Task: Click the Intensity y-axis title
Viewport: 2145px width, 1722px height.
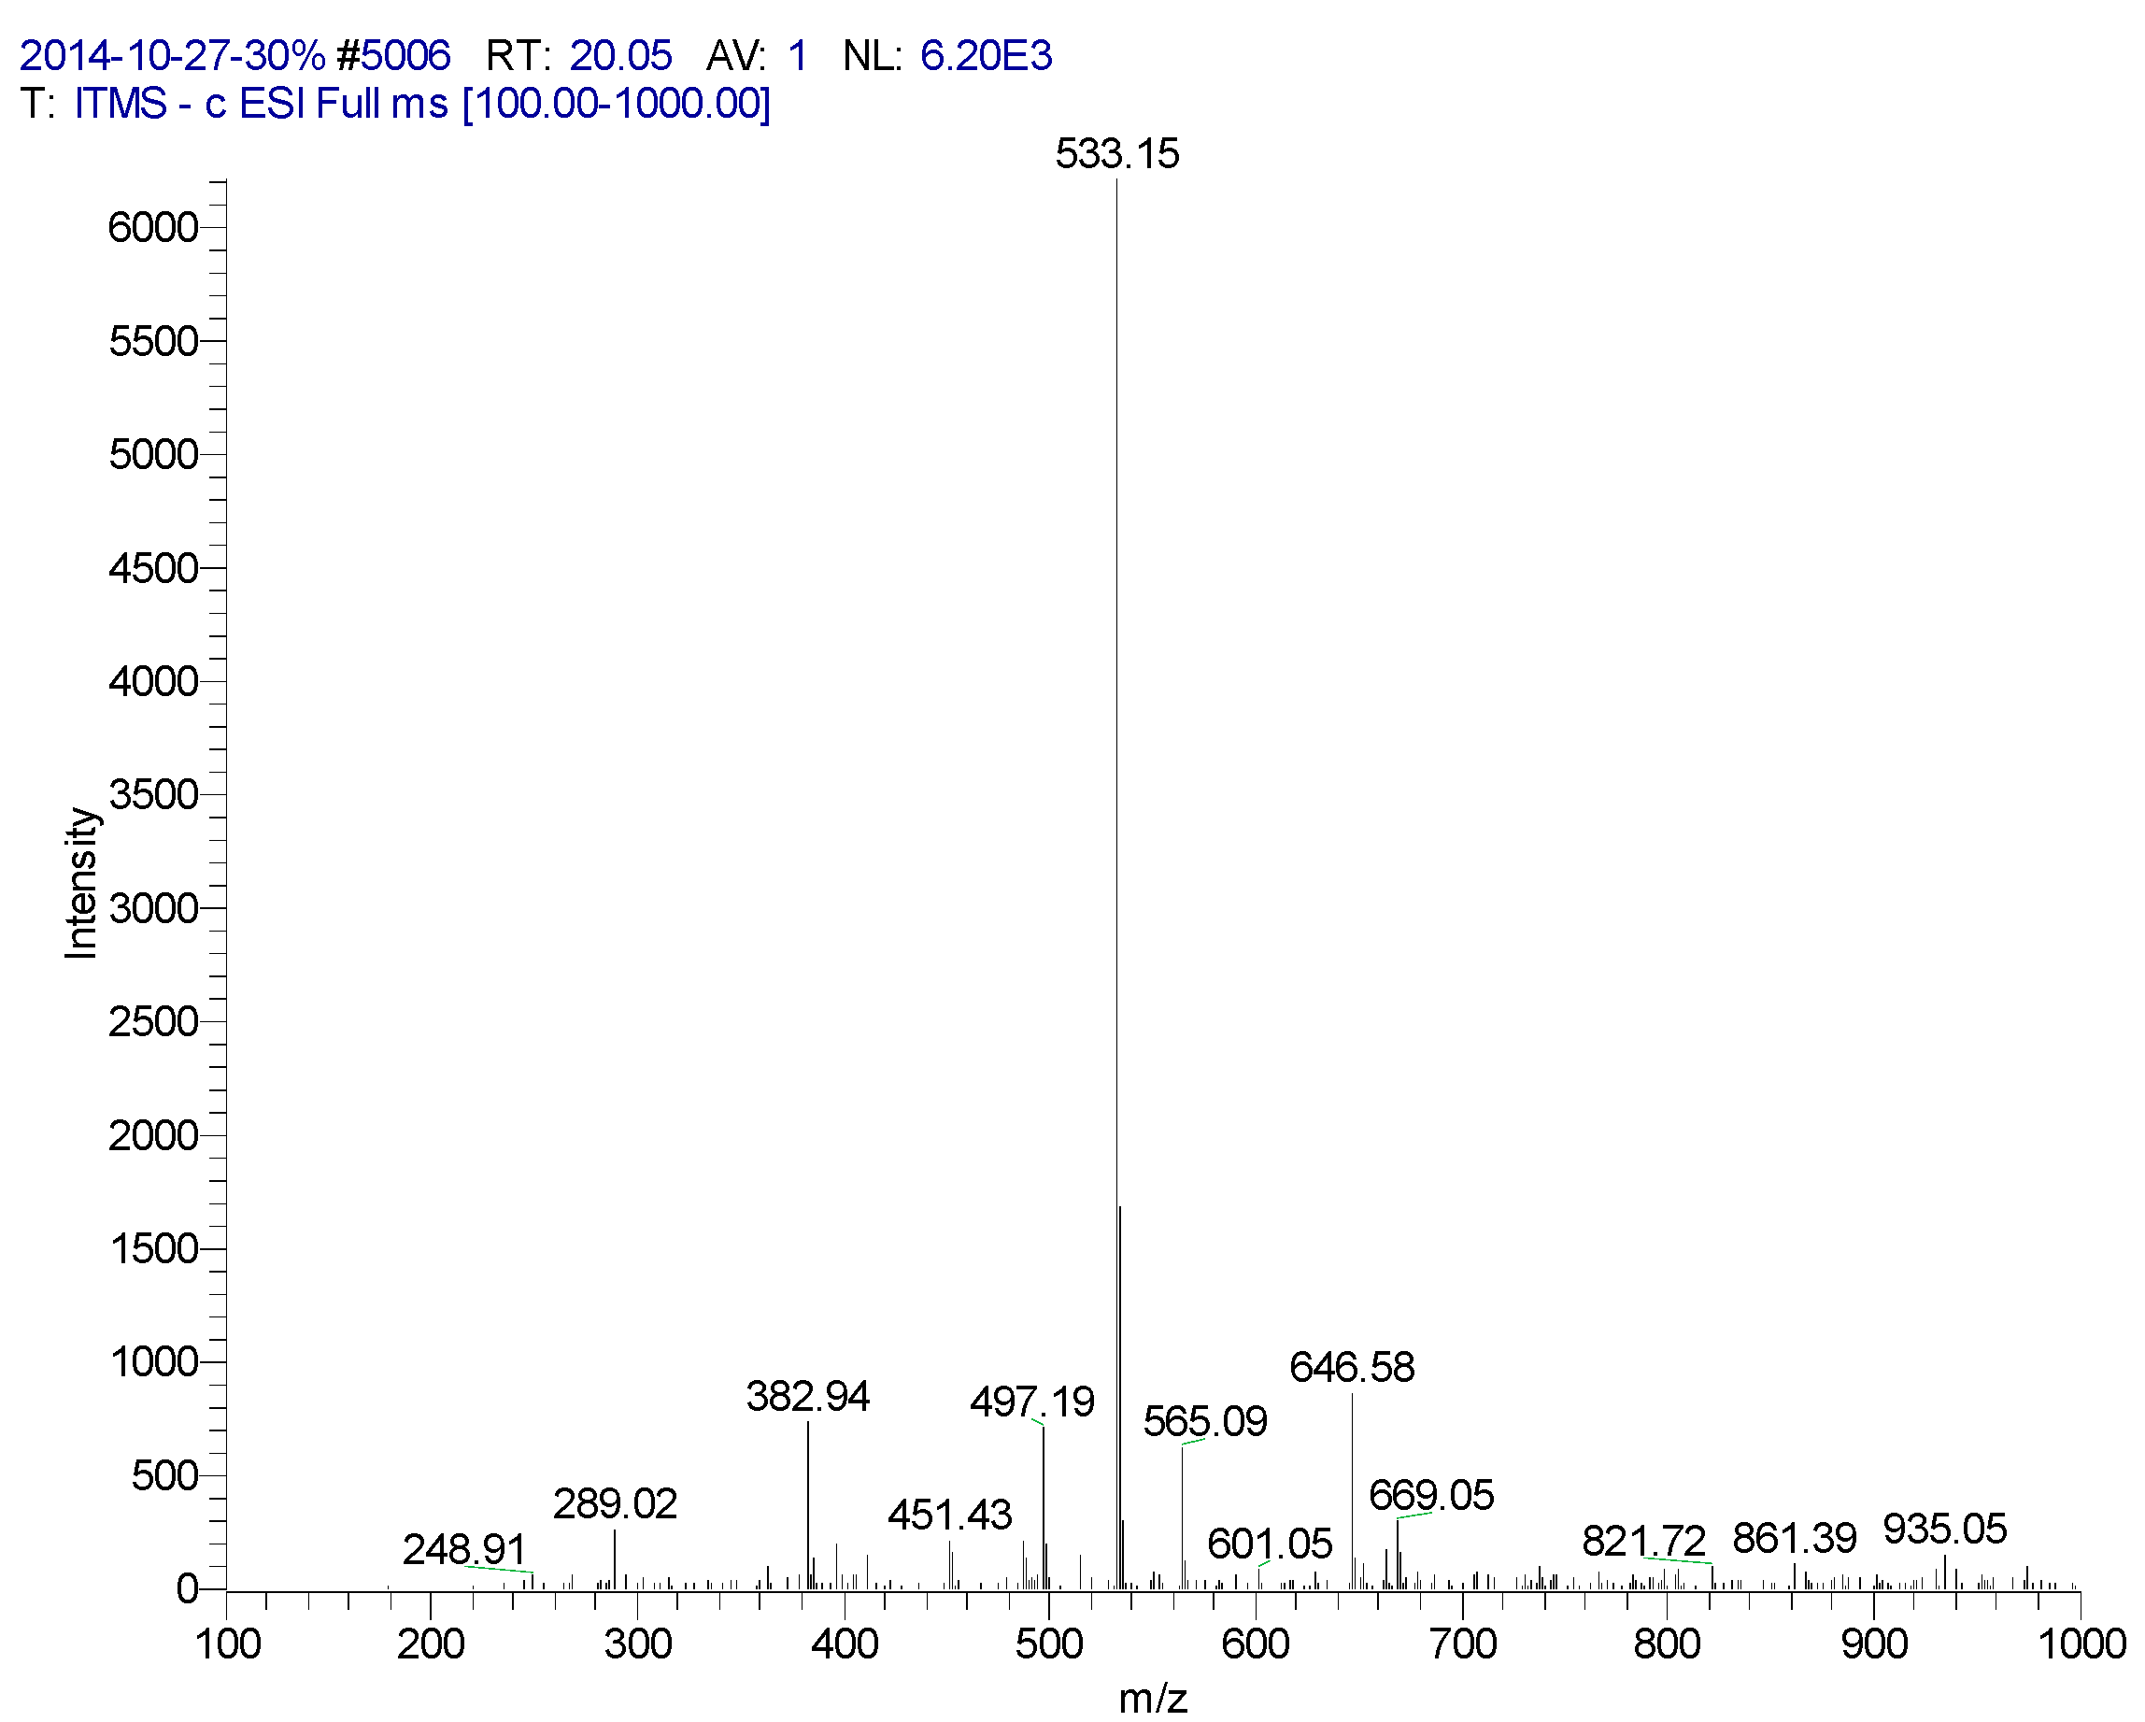Action: pyautogui.click(x=80, y=883)
